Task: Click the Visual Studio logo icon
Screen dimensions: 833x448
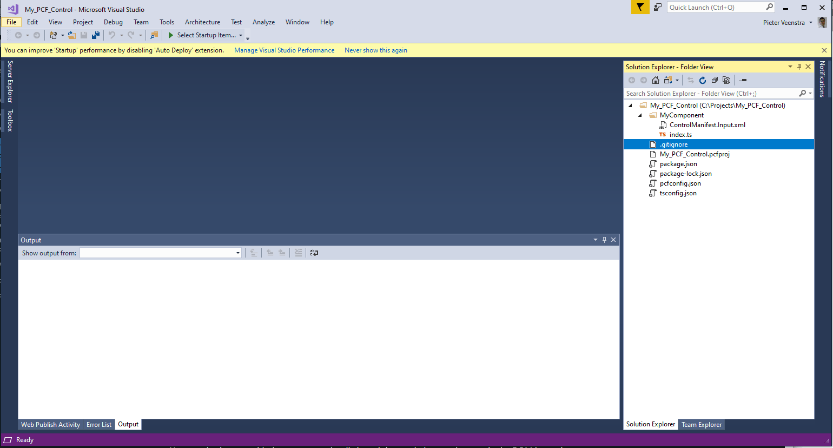Action: click(x=13, y=9)
